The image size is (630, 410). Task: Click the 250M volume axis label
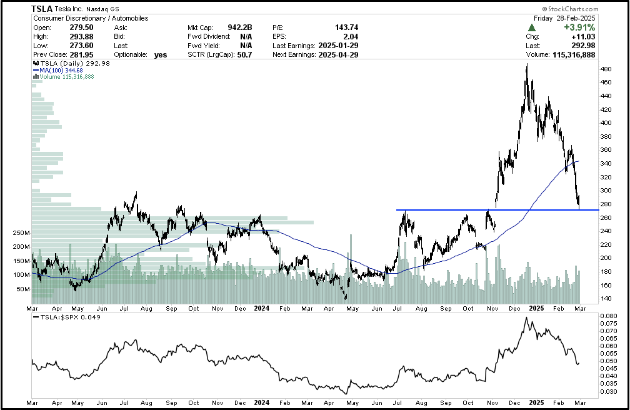[21, 233]
